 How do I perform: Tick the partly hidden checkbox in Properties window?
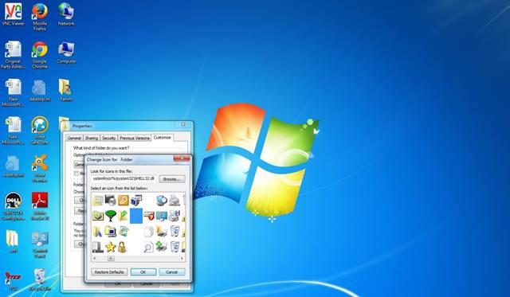[x=76, y=174]
